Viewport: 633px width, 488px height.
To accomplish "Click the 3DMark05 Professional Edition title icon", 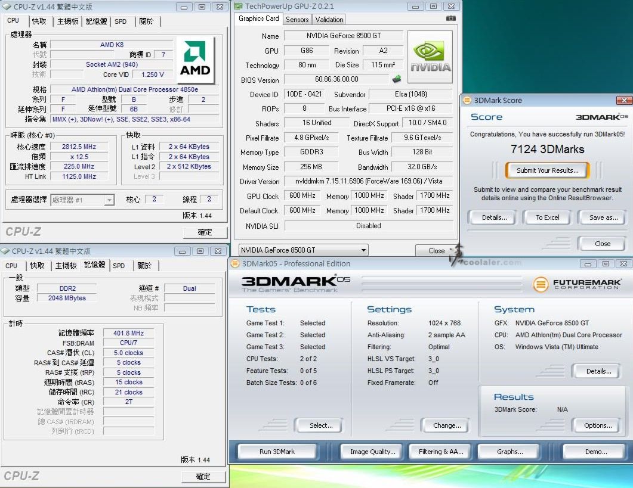I will 235,264.
